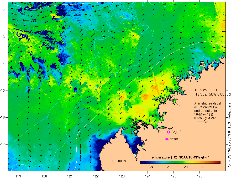Click the '16-May-2019' date label
231x179 pixels.
pos(206,90)
